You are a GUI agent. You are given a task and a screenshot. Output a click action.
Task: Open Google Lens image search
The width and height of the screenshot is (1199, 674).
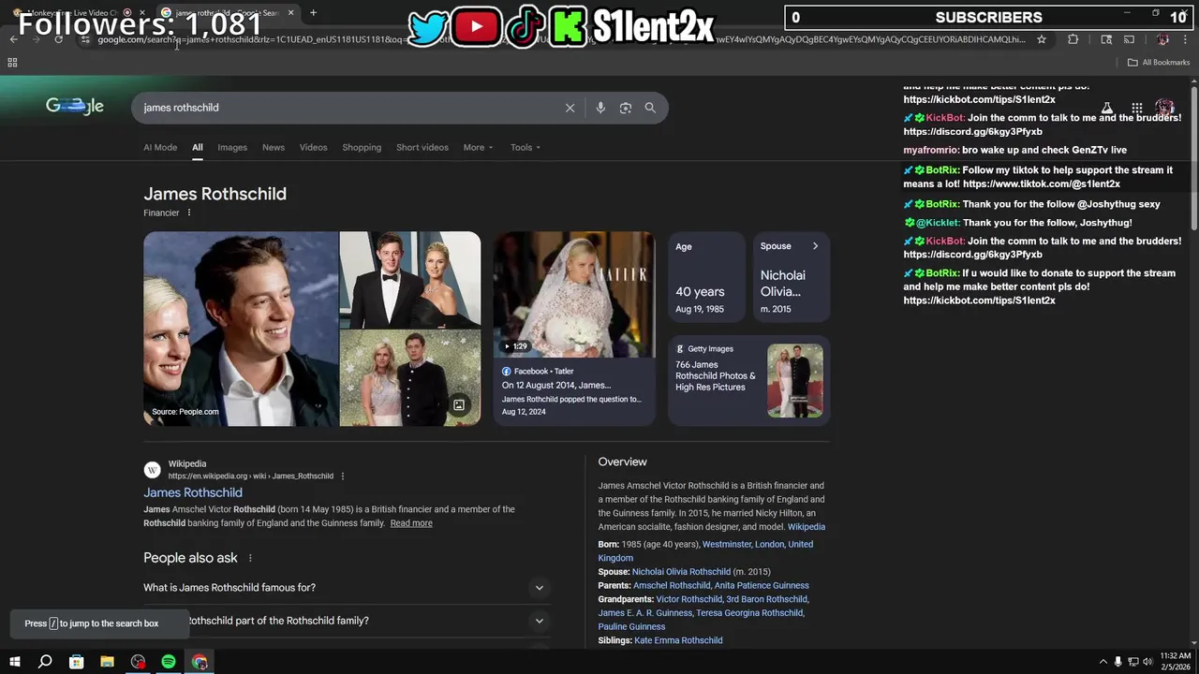tap(626, 108)
